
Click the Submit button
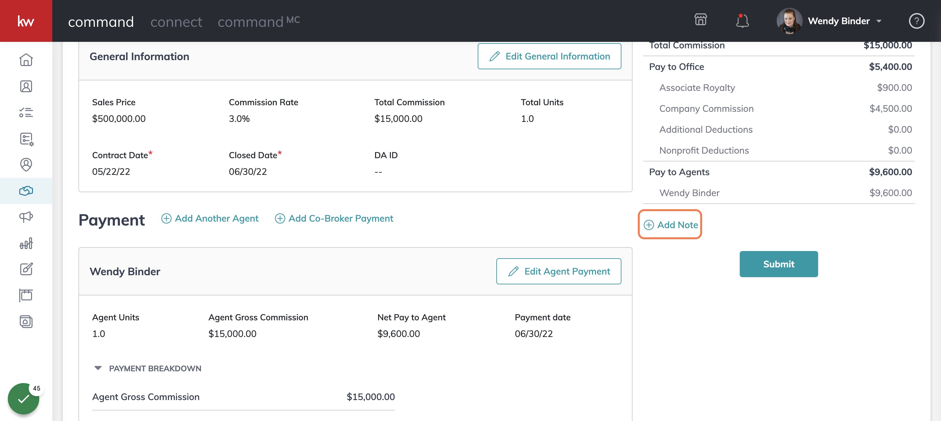coord(778,264)
